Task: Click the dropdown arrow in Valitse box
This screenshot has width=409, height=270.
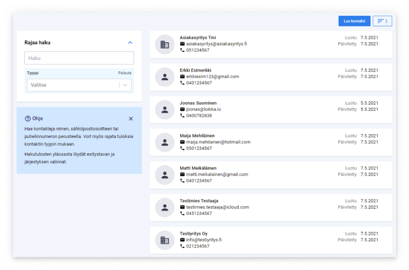Action: click(125, 85)
